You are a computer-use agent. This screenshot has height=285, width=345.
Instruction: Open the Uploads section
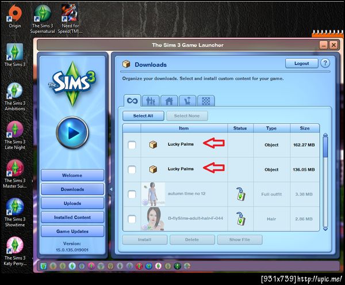point(72,203)
